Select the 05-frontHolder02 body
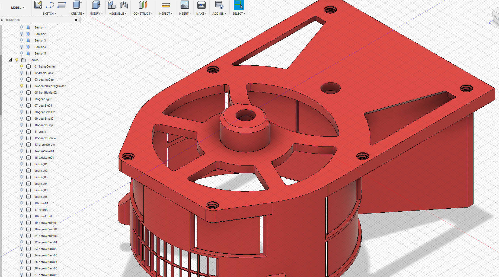The width and height of the screenshot is (499, 277). 46,93
